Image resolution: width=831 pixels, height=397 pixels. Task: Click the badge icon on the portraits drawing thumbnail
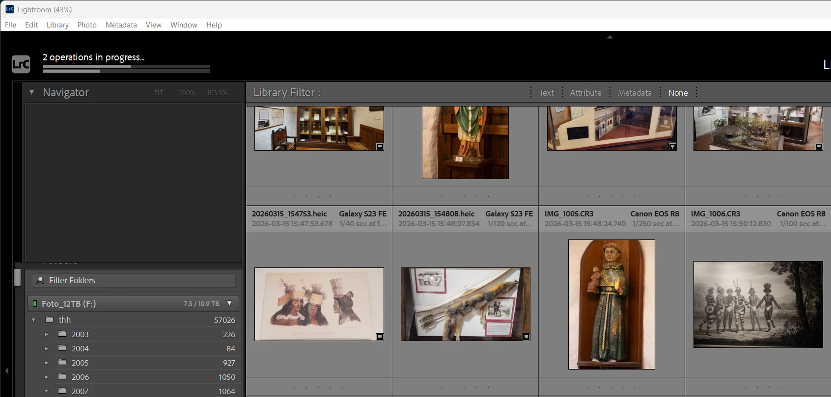pyautogui.click(x=380, y=337)
